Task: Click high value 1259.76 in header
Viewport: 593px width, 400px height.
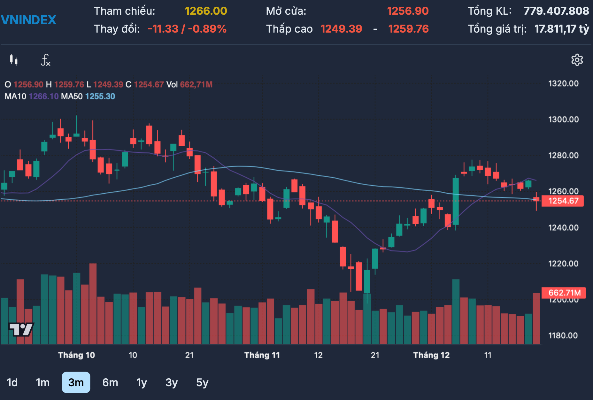Action: point(408,29)
